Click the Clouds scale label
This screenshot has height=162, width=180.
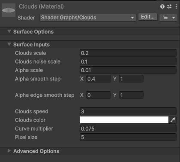[x=30, y=53]
